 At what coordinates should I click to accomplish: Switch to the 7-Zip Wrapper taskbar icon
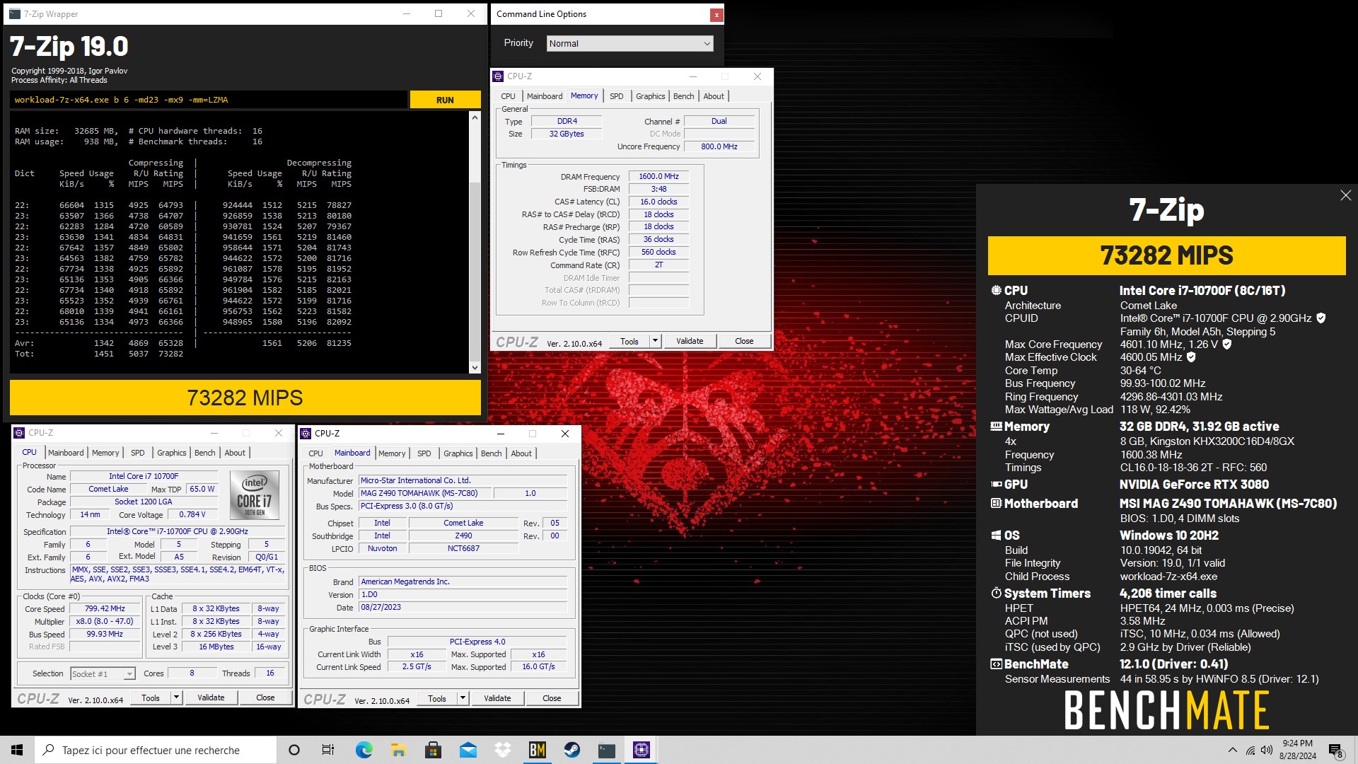click(606, 750)
